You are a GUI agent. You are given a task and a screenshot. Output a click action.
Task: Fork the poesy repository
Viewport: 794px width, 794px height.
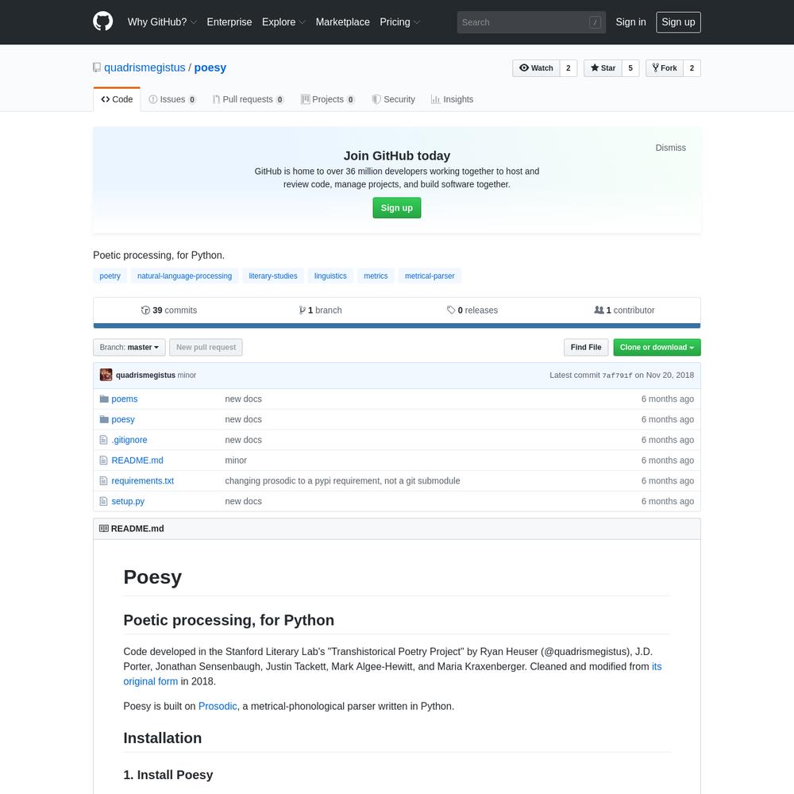665,67
